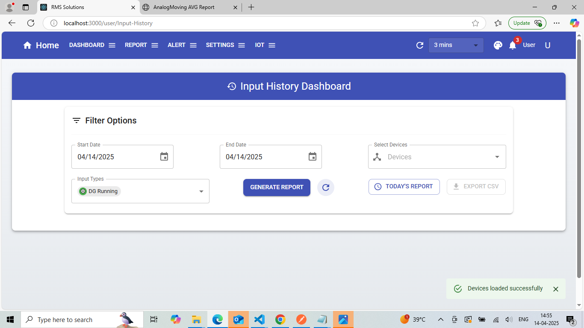Click the End Date calendar icon
This screenshot has width=584, height=328.
pos(313,157)
